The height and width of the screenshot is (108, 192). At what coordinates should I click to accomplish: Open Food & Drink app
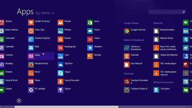[x=9, y=82]
